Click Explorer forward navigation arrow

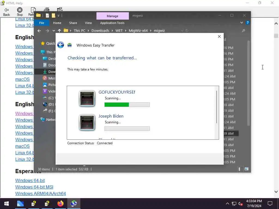pos(47,31)
